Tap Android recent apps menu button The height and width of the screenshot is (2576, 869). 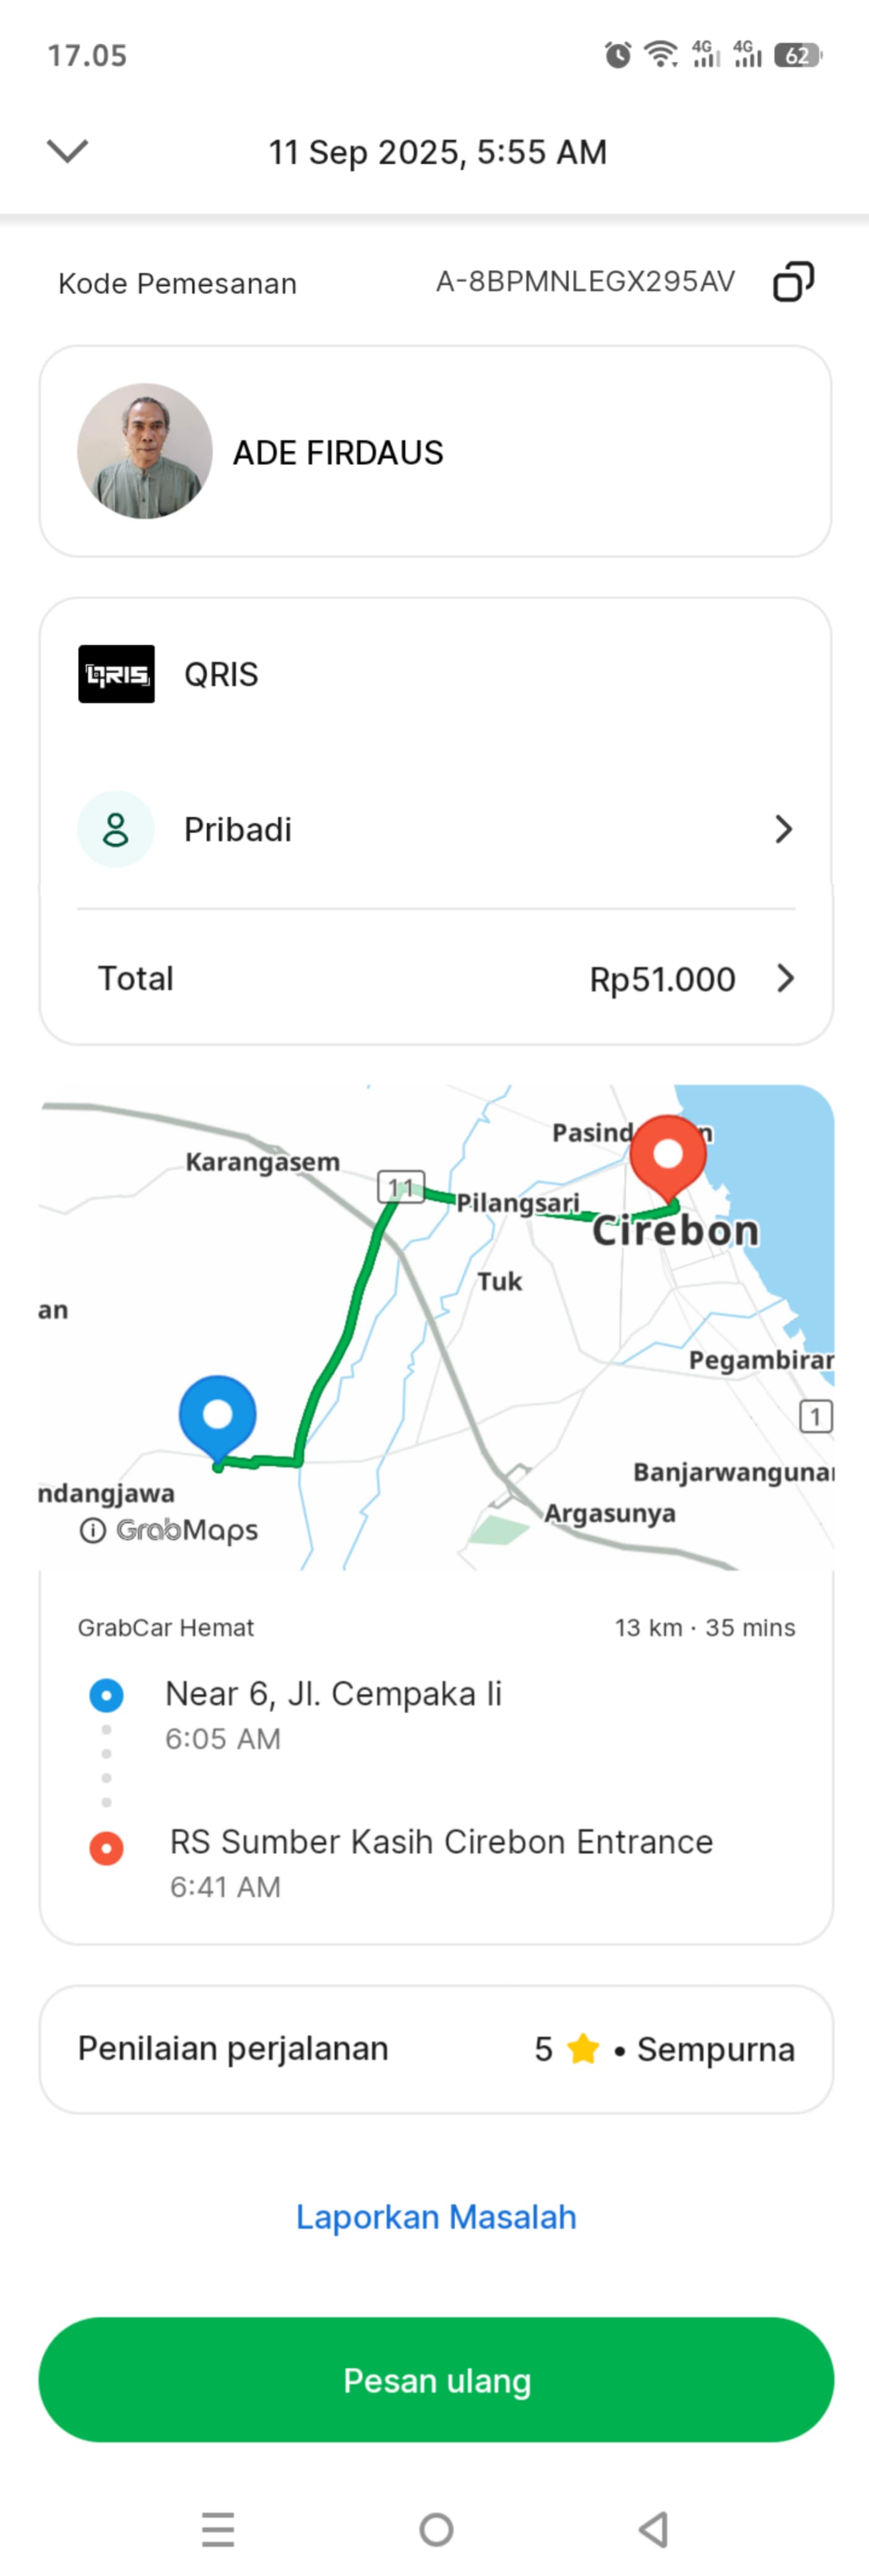(x=218, y=2529)
